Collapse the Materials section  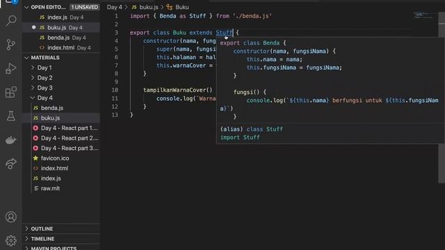[x=26, y=58]
